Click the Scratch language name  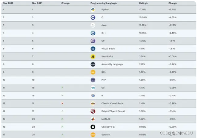pos(106,135)
